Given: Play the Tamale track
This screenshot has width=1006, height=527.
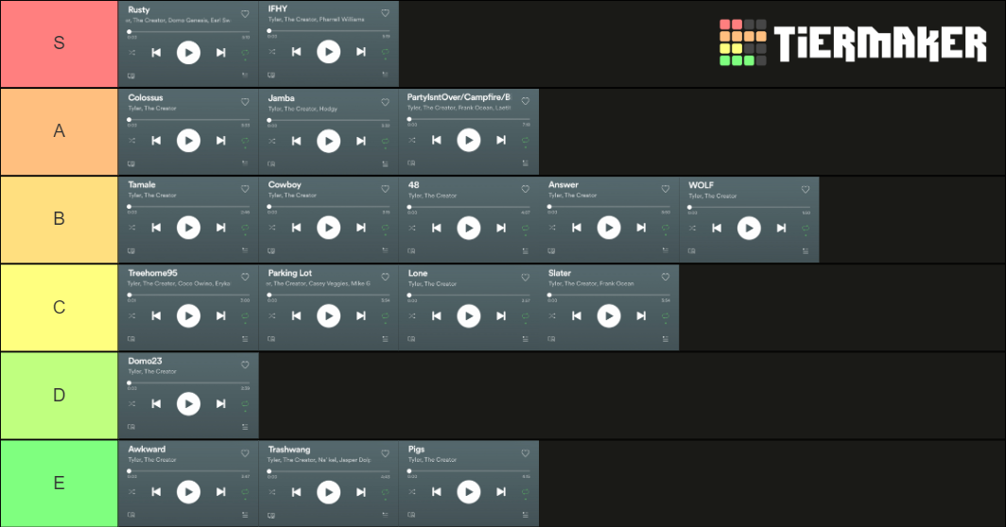Looking at the screenshot, I should coord(189,228).
